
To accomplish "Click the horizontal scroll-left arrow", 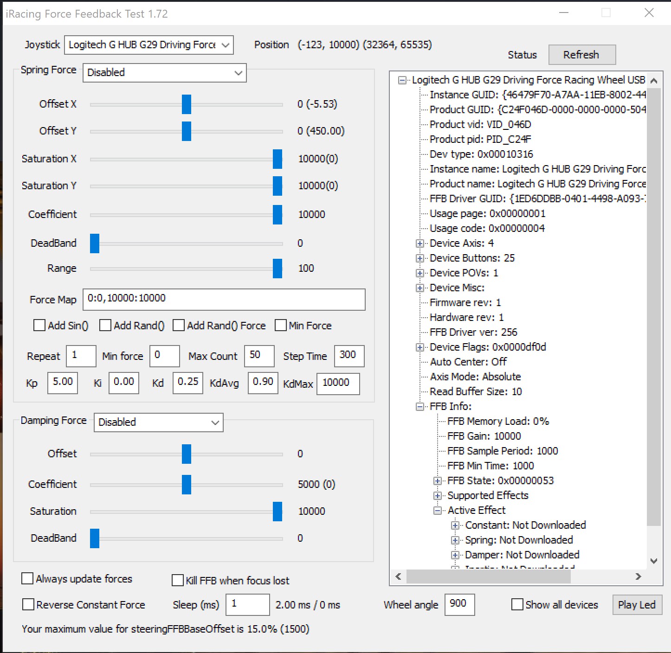I will point(398,576).
